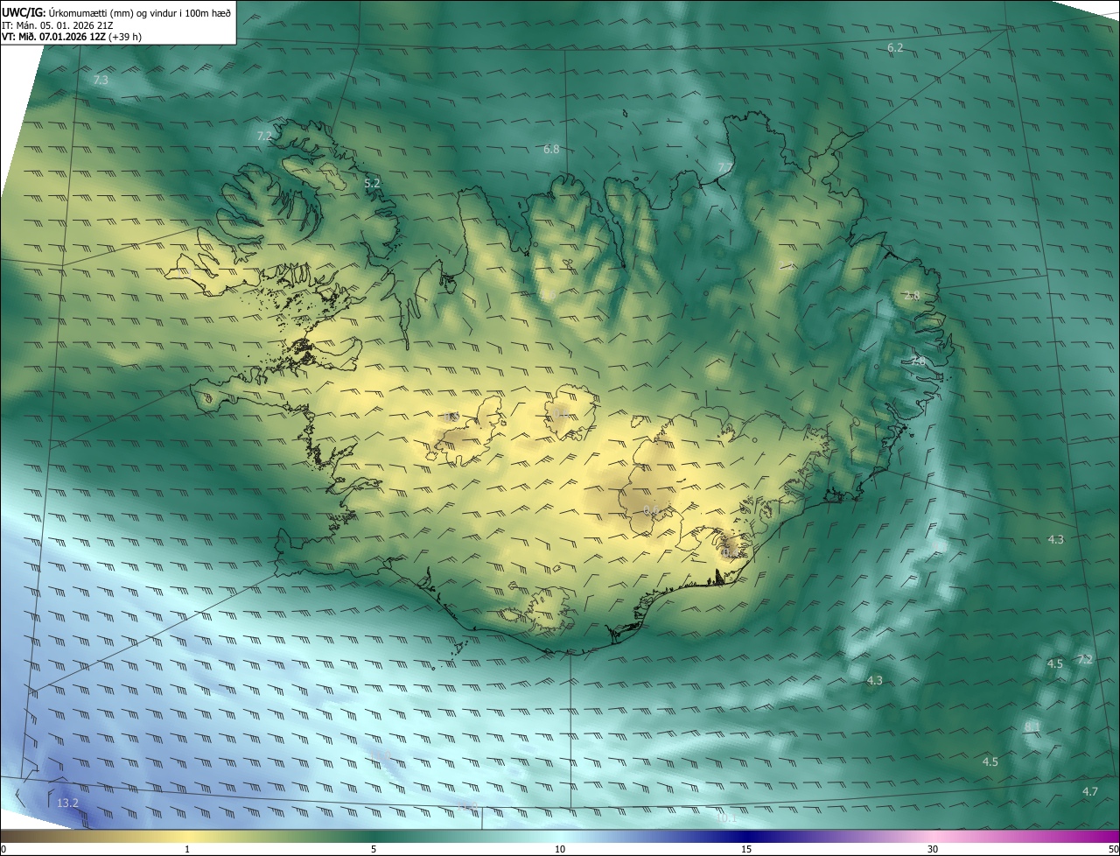Click the color scale tick labeled 50
The image size is (1120, 856).
click(x=1113, y=849)
